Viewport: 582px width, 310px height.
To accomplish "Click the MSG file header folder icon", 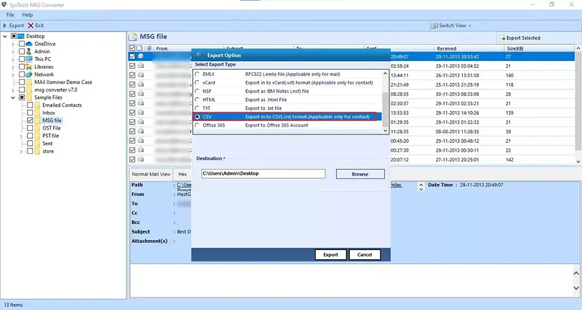I will coord(133,37).
